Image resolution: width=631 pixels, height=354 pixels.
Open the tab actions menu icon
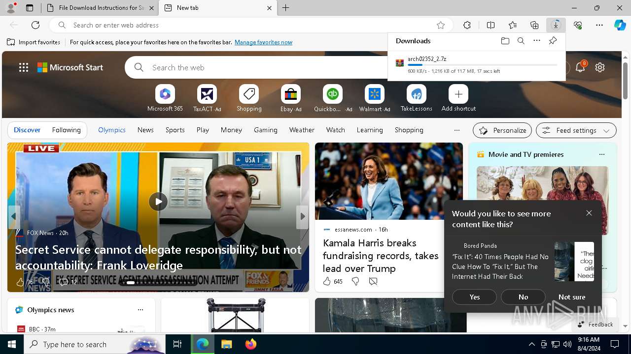coord(30,8)
